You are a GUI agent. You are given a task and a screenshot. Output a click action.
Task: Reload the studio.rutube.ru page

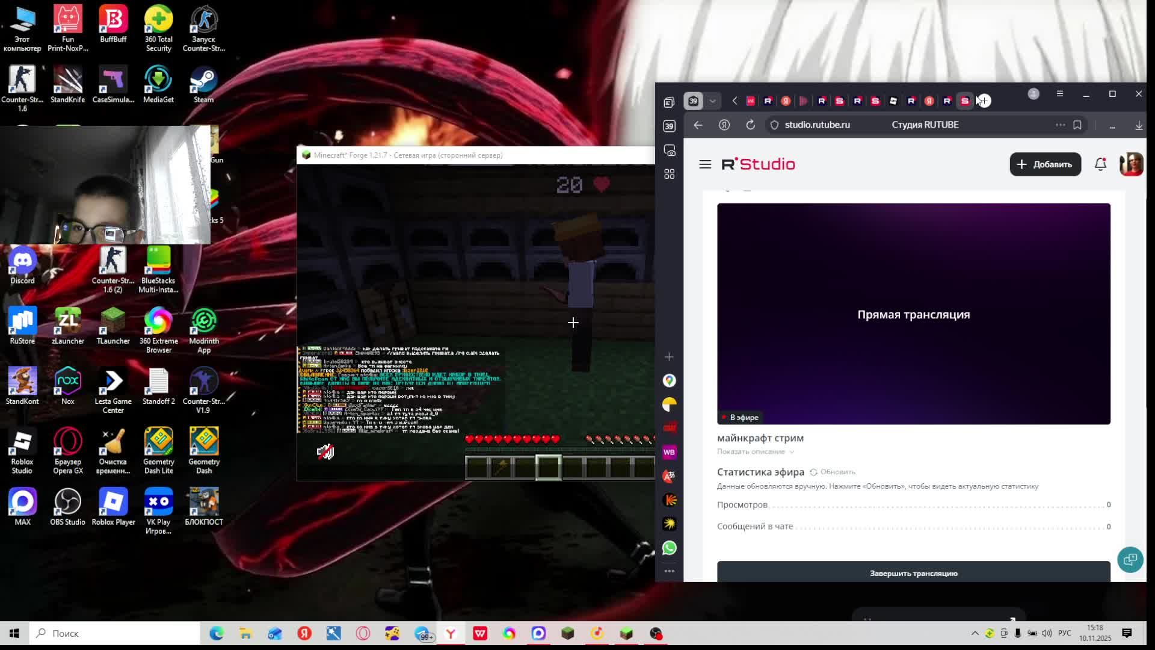click(x=750, y=125)
